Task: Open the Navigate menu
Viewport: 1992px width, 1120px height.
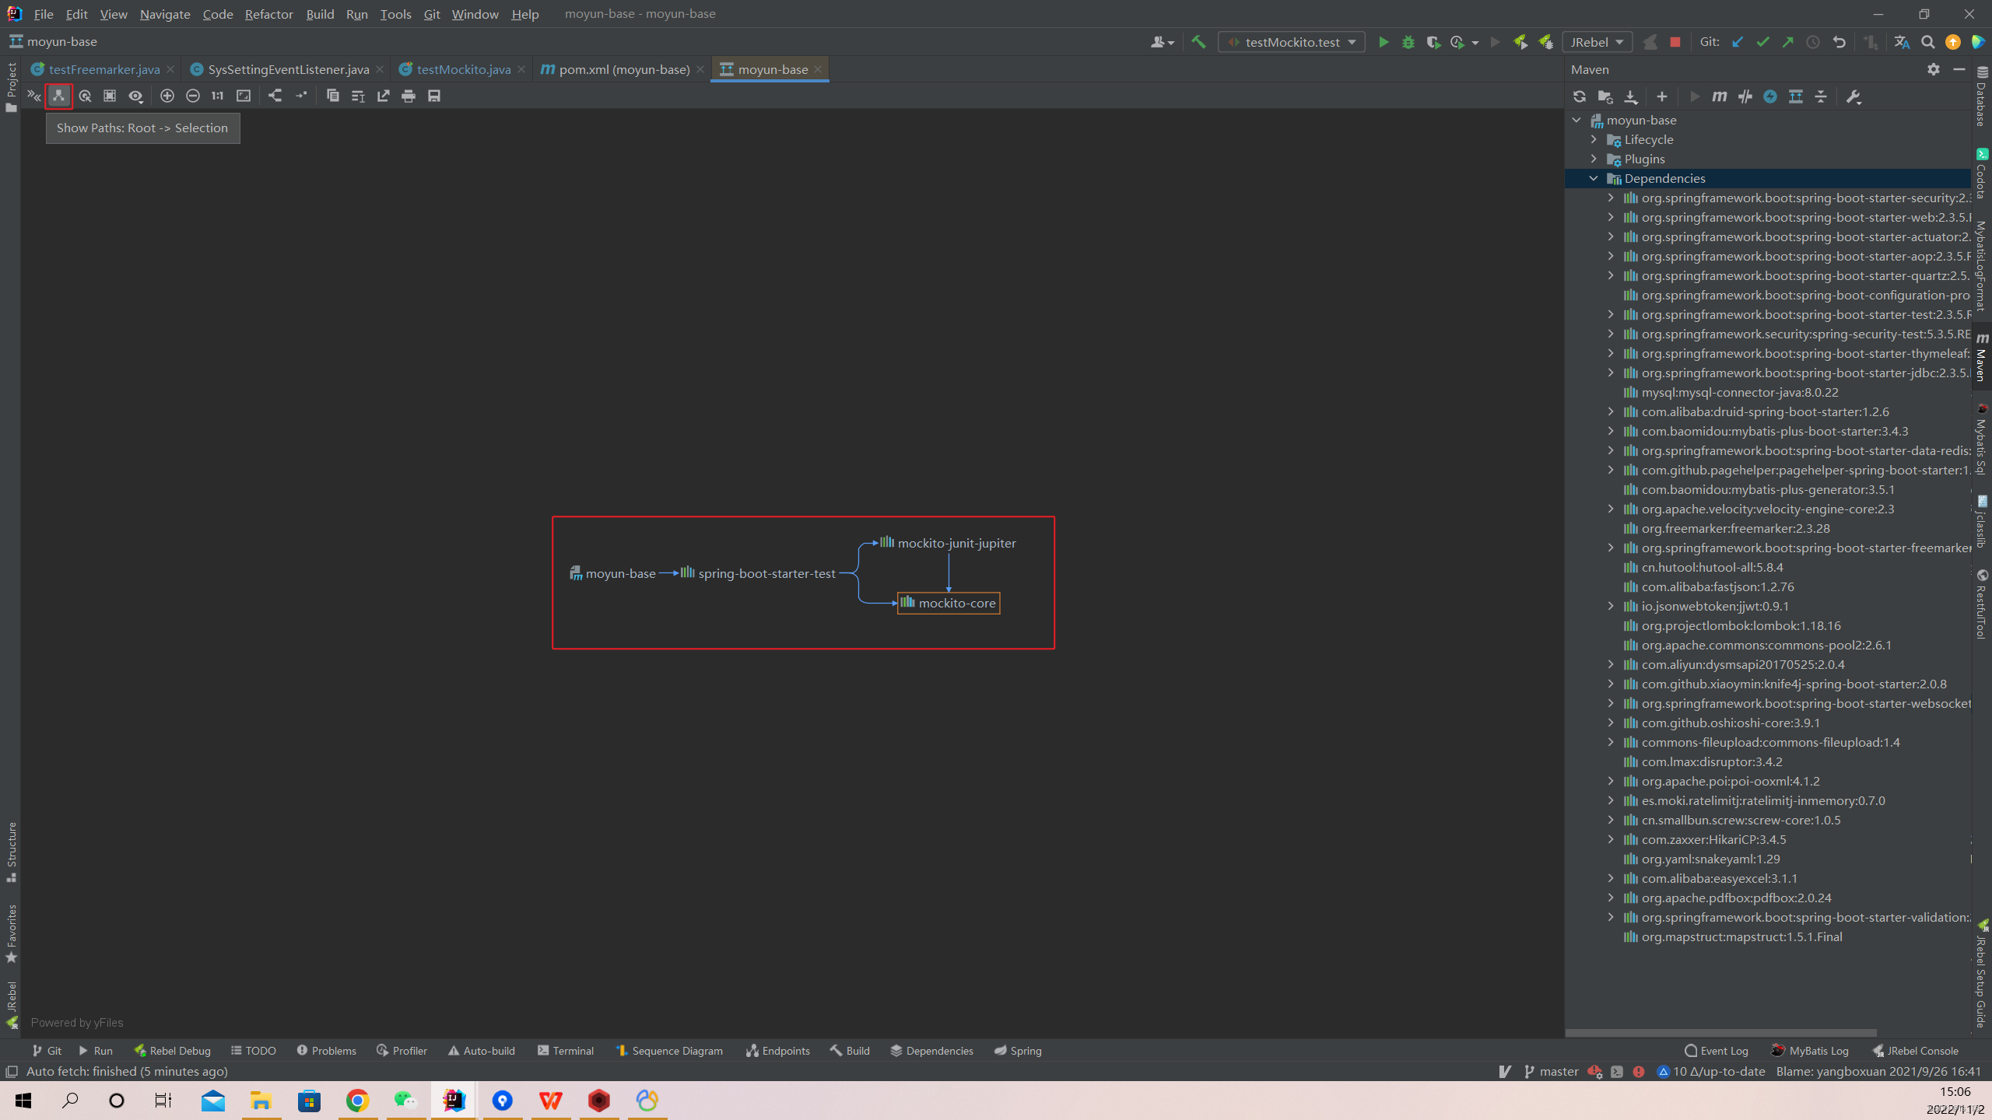Action: point(165,14)
